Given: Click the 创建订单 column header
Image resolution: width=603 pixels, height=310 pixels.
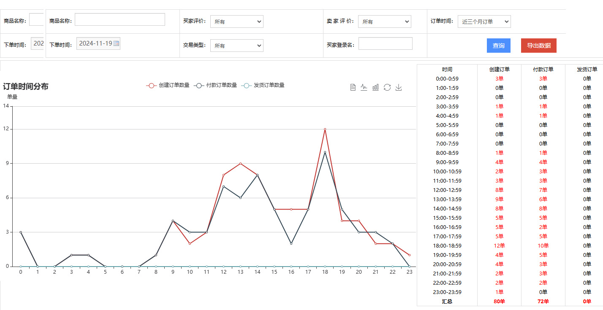Looking at the screenshot, I should 500,69.
